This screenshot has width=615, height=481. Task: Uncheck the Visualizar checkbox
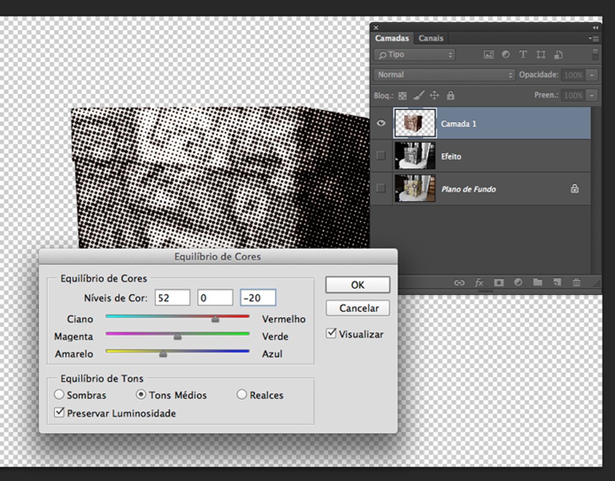tap(331, 334)
